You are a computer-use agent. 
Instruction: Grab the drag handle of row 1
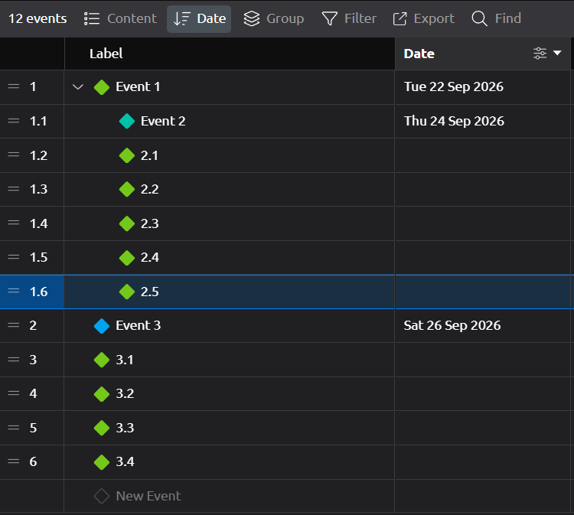14,86
